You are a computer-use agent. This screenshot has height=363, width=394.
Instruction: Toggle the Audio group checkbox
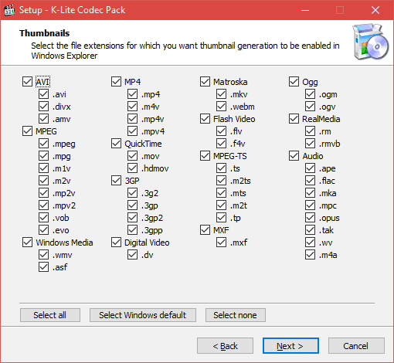click(x=294, y=156)
